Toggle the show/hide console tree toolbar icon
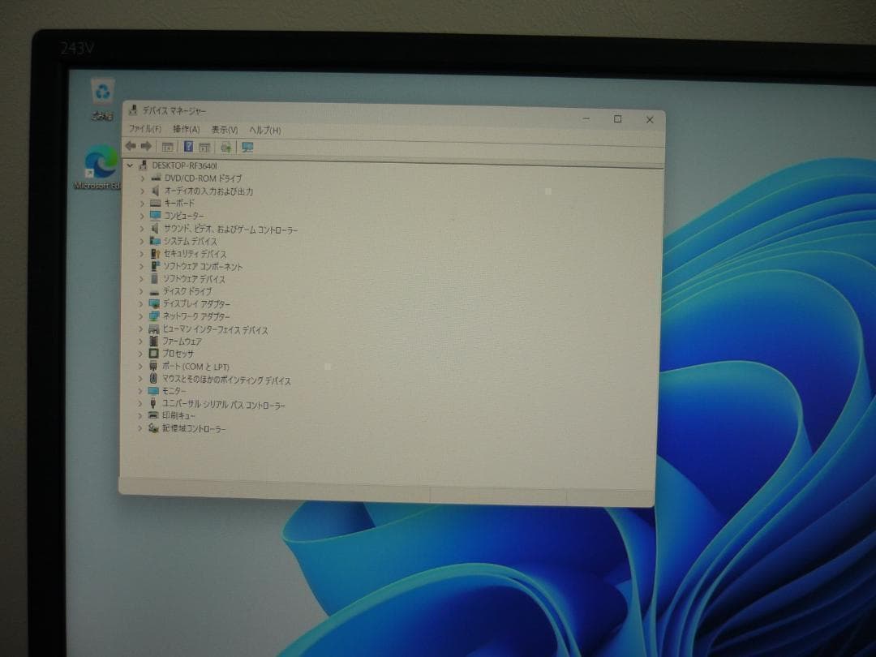Viewport: 876px width, 657px height. (x=167, y=146)
